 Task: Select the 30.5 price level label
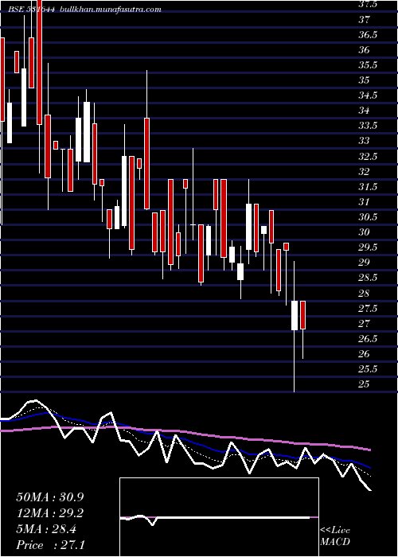coord(368,217)
